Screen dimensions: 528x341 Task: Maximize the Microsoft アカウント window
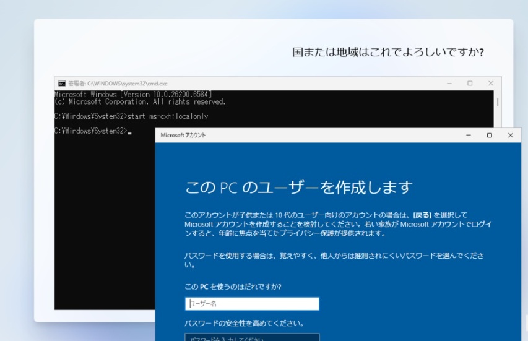[x=489, y=135]
